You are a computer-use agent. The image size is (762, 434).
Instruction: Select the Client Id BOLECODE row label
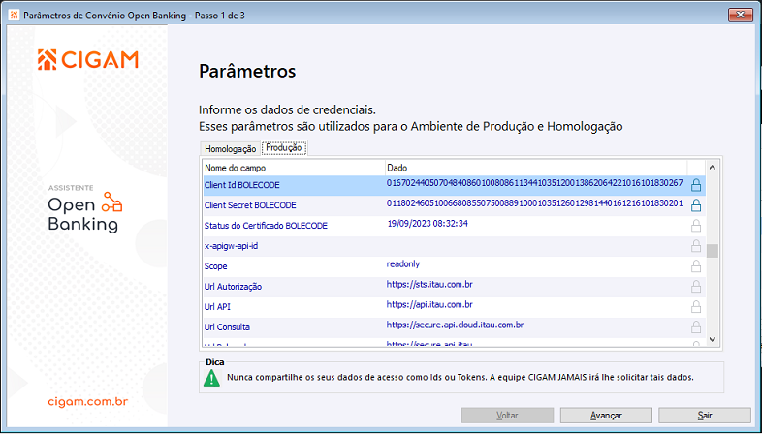click(x=242, y=185)
